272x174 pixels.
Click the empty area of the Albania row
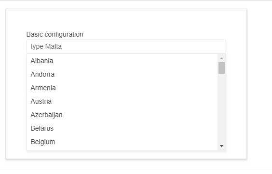click(136, 61)
